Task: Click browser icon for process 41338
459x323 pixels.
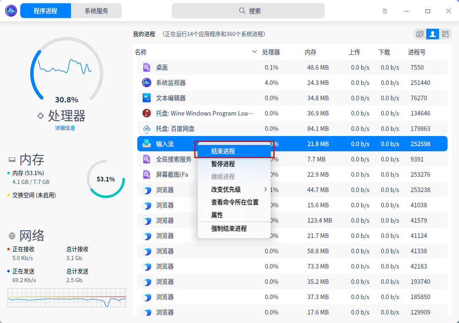Action: pos(147,251)
